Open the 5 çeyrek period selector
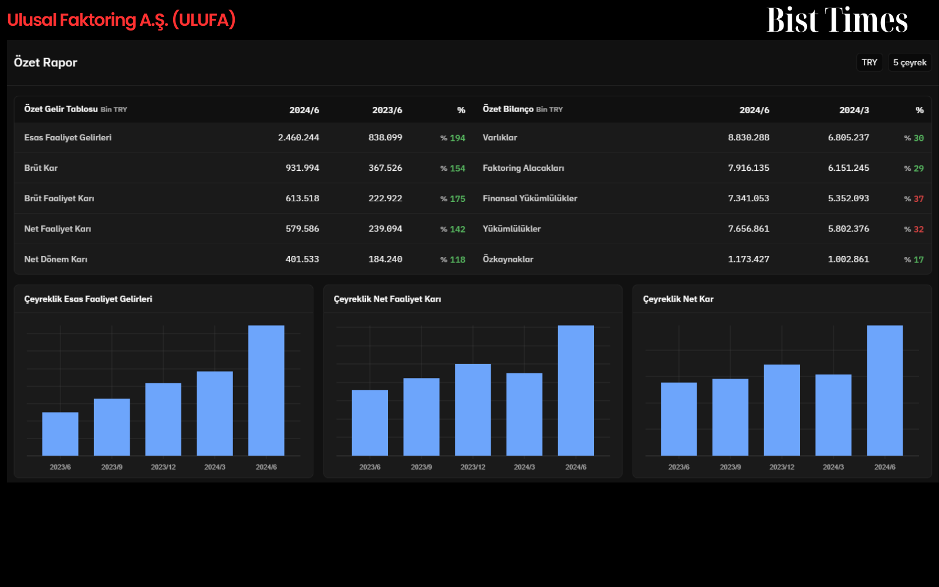 [x=910, y=62]
